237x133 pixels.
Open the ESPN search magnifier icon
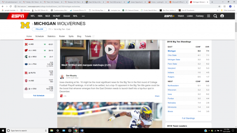215,16
